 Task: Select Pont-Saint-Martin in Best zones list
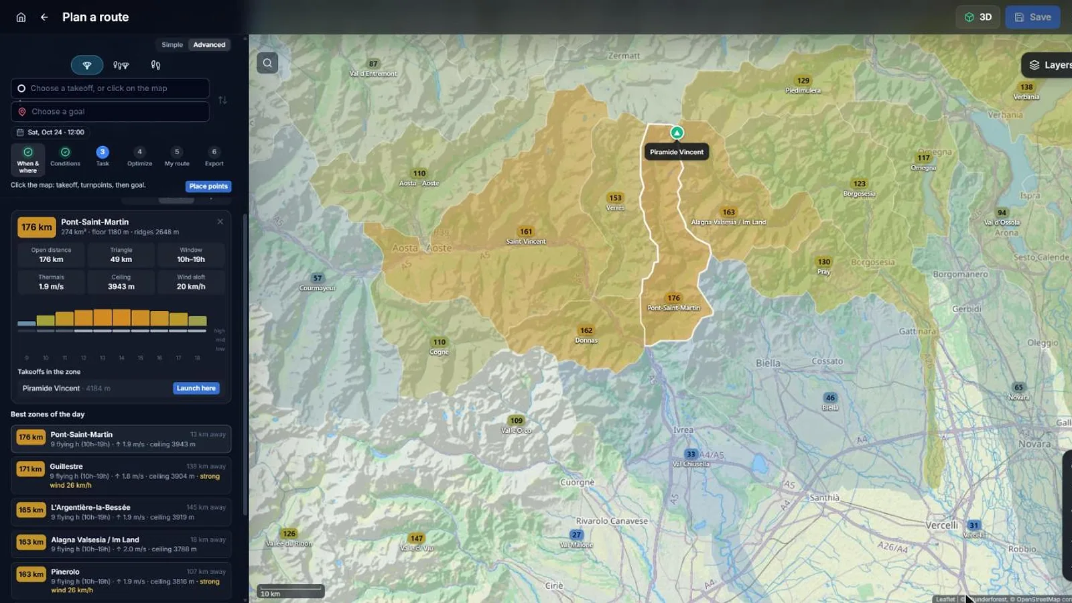pyautogui.click(x=121, y=439)
